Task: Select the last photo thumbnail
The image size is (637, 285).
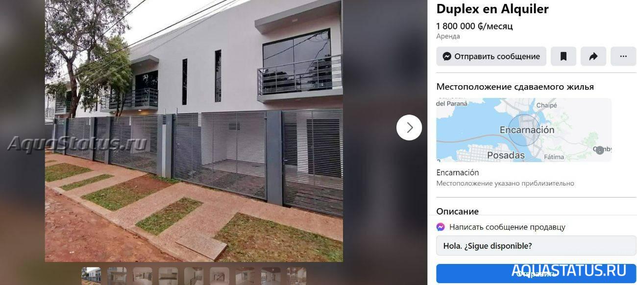Action: pos(296,276)
